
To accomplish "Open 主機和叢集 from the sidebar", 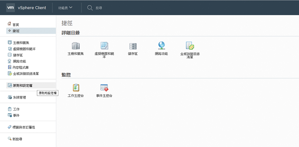I will pyautogui.click(x=21, y=43).
